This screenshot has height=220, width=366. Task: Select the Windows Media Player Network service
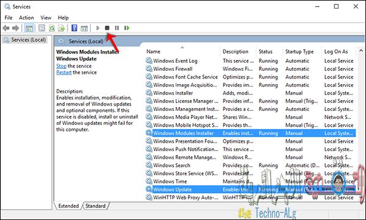click(x=251, y=117)
